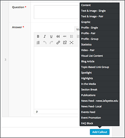Insert a Section Break callout

click(x=100, y=90)
